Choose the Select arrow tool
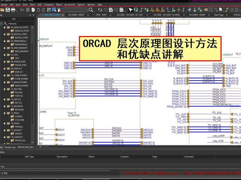The width and height of the screenshot is (241, 180). click(x=130, y=10)
